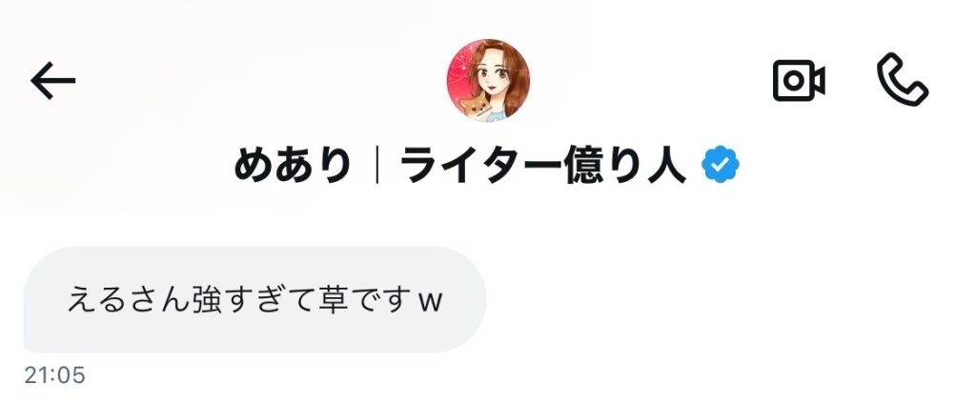Click the ライター億り人 name text
Viewport: 976px width, 403px height.
pyautogui.click(x=542, y=166)
